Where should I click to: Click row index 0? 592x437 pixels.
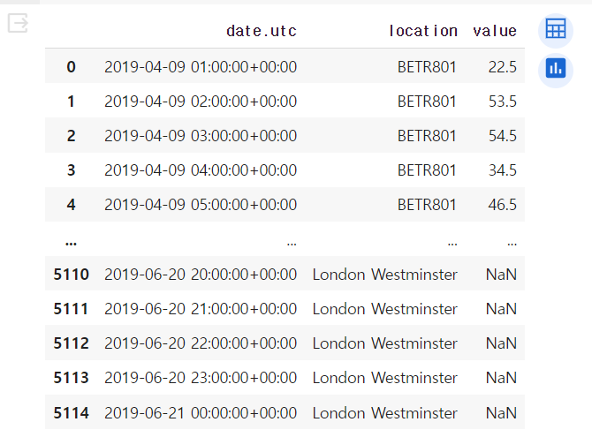click(x=71, y=67)
